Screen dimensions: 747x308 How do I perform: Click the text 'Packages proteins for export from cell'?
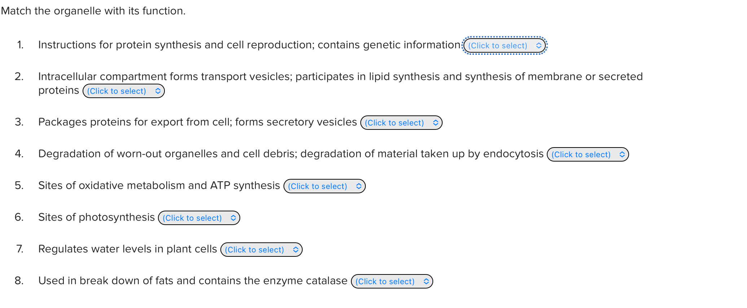[134, 122]
